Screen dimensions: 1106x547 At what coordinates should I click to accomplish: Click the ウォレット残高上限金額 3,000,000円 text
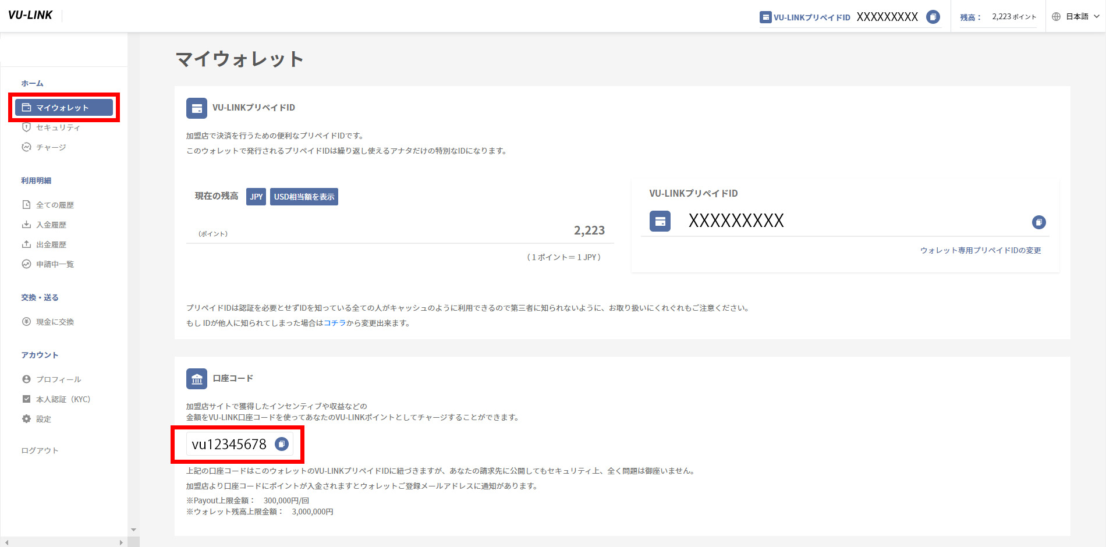[260, 512]
